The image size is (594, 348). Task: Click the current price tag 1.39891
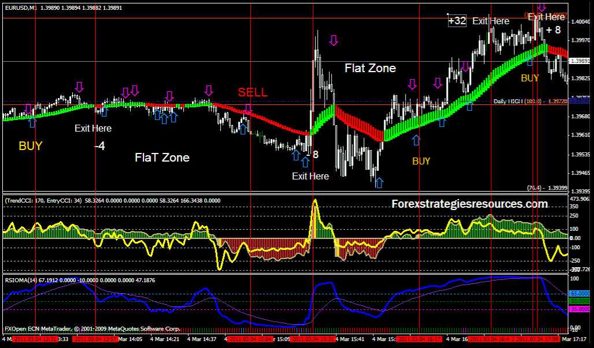click(581, 61)
